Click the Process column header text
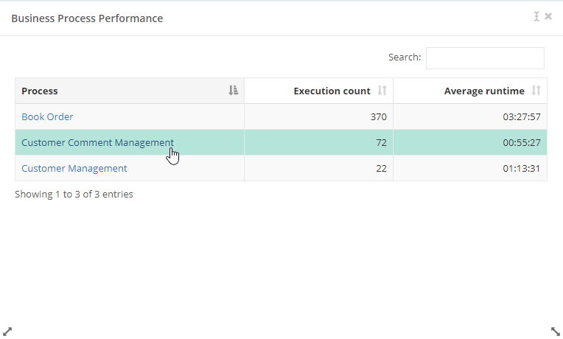 click(40, 91)
